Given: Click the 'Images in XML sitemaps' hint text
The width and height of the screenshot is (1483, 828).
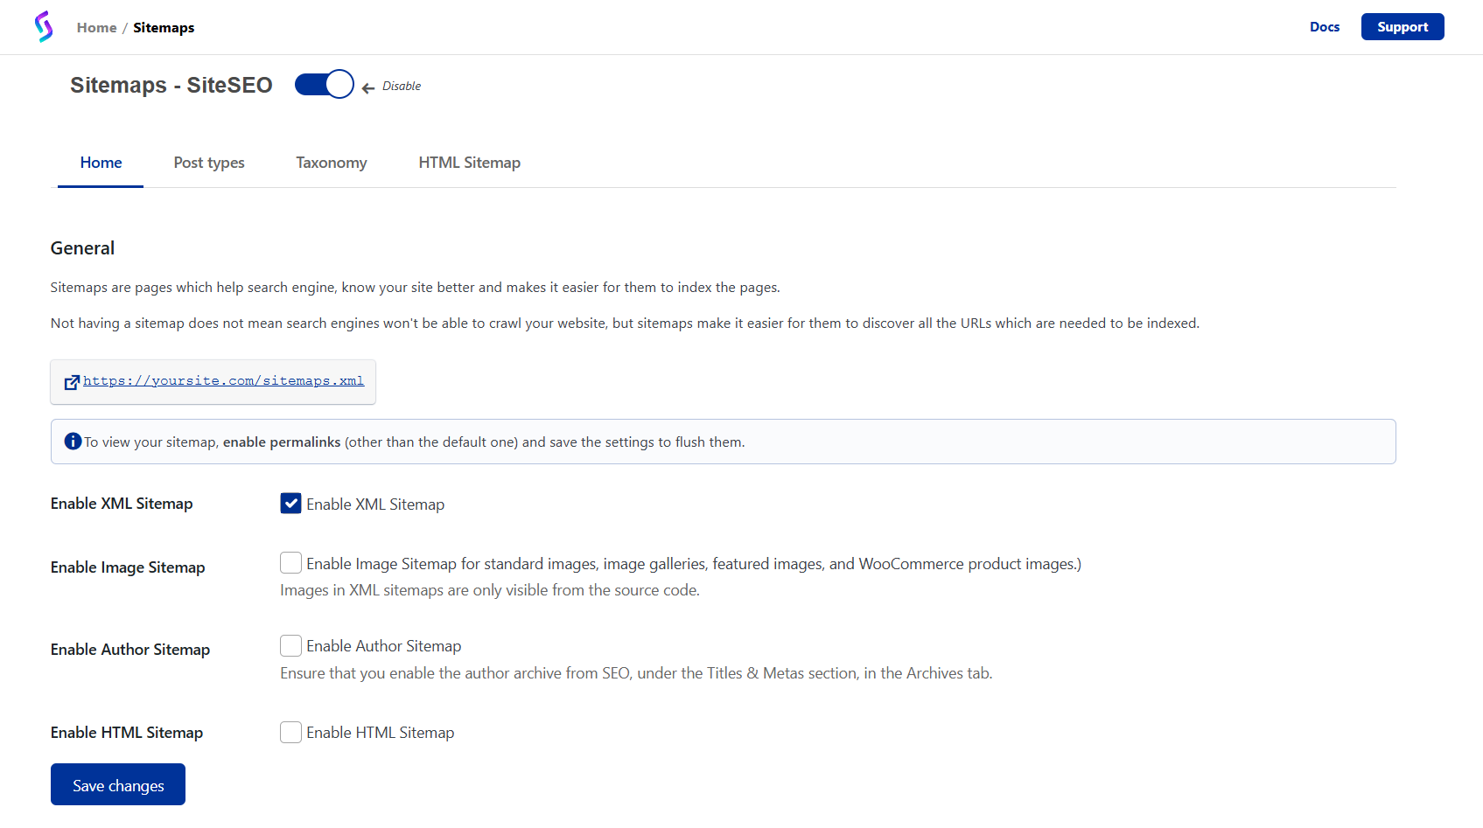Looking at the screenshot, I should [490, 590].
